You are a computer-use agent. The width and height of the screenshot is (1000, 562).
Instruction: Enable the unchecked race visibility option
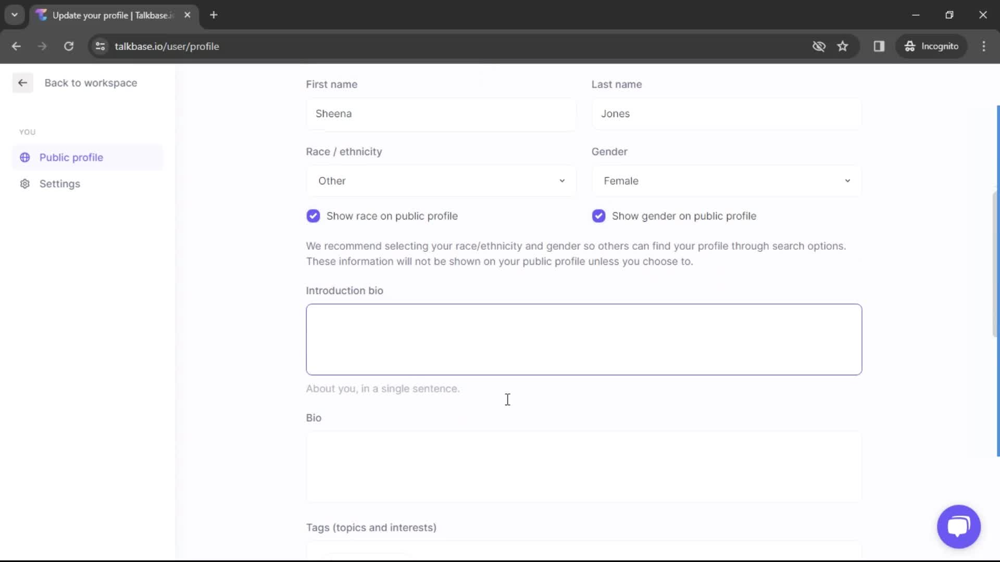point(313,215)
